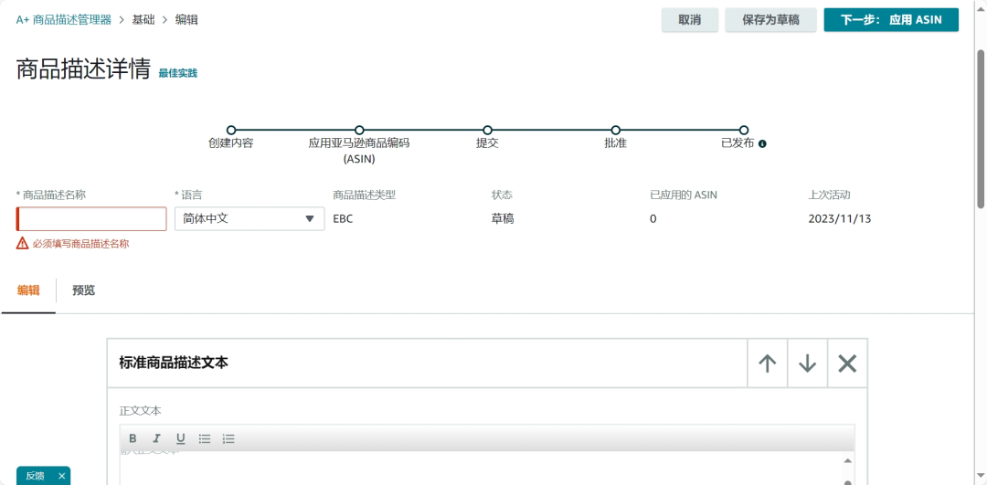
Task: Open the 简体中文 language dropdown
Action: pos(249,219)
